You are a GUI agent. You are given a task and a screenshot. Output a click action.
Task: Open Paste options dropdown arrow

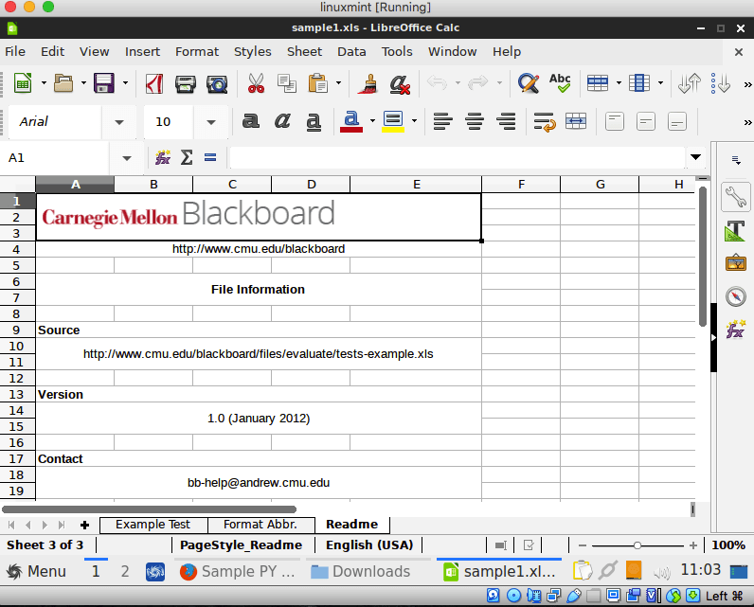click(338, 83)
